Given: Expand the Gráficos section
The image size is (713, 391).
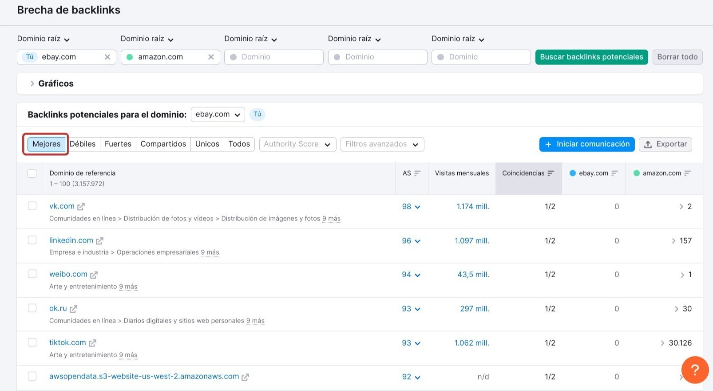Looking at the screenshot, I should (x=51, y=84).
